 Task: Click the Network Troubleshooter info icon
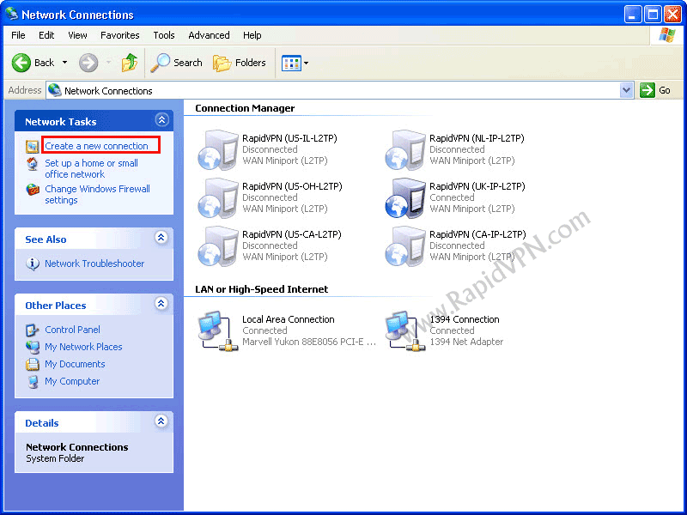coord(33,264)
